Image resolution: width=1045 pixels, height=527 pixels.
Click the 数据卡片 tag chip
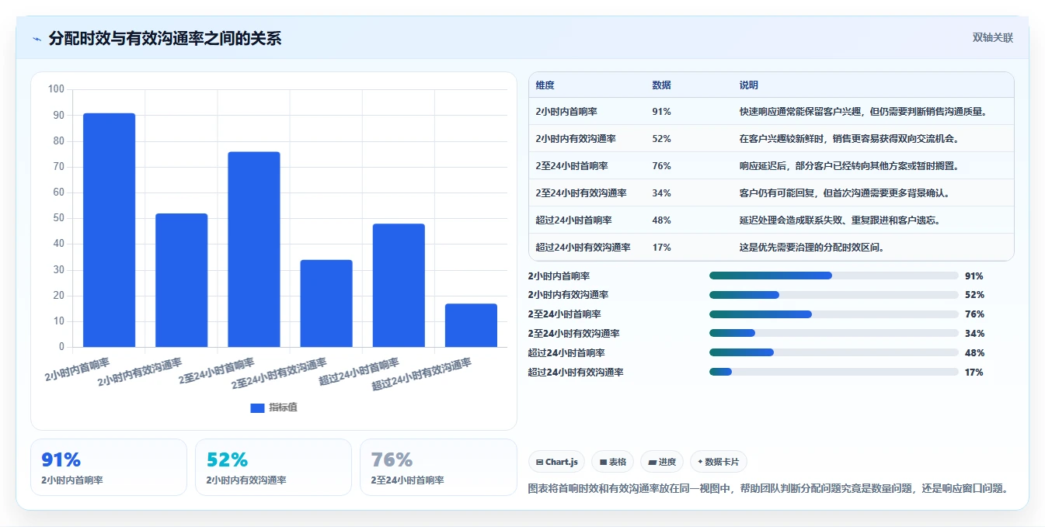click(x=719, y=462)
